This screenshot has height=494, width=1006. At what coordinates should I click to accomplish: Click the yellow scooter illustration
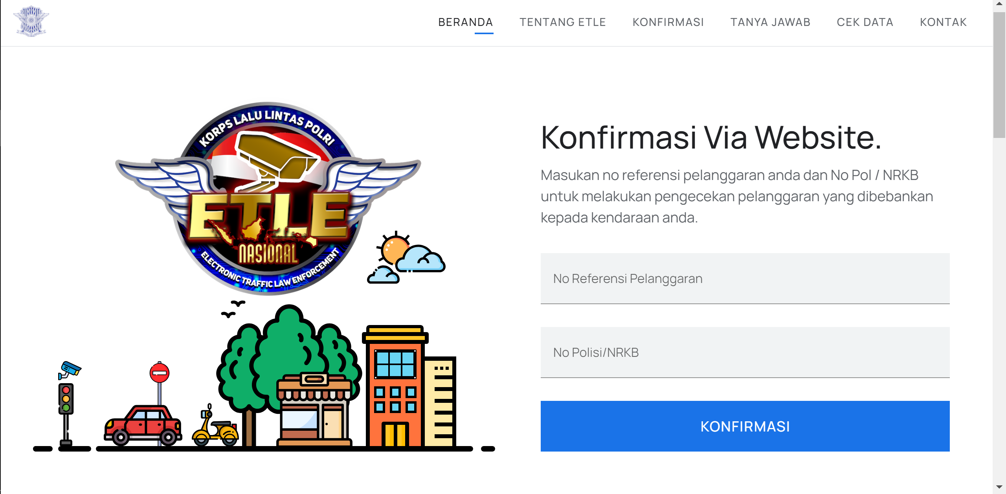tap(215, 426)
